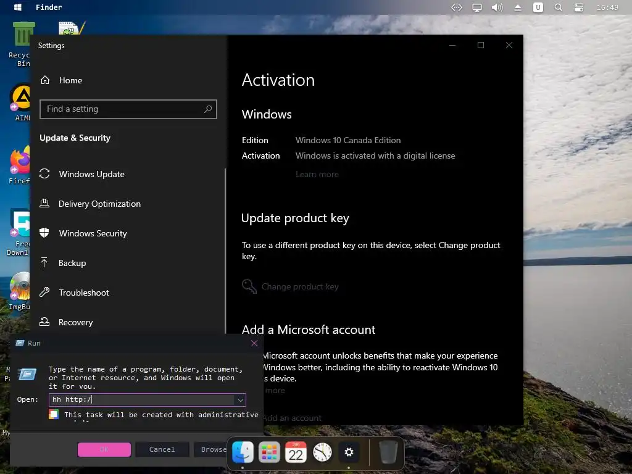
Task: Click the Update & Security heading
Action: tap(75, 138)
